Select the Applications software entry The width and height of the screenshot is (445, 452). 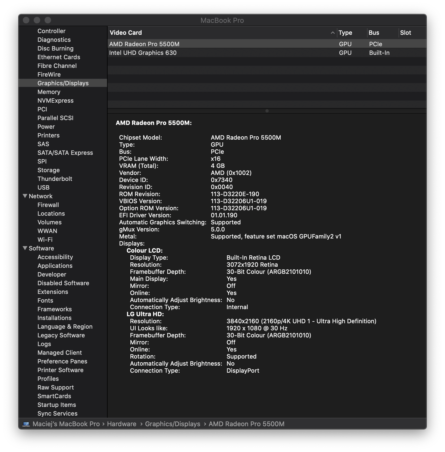[55, 266]
